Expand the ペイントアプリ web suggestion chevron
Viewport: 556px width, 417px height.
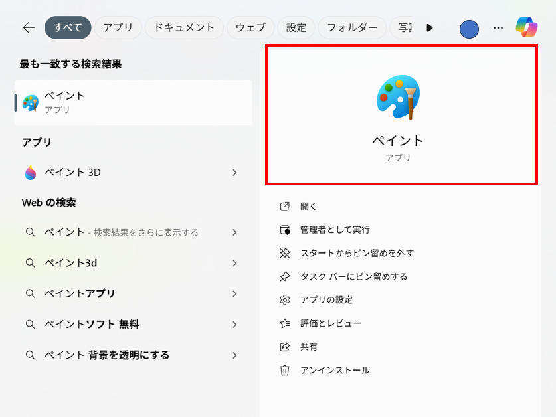click(234, 293)
